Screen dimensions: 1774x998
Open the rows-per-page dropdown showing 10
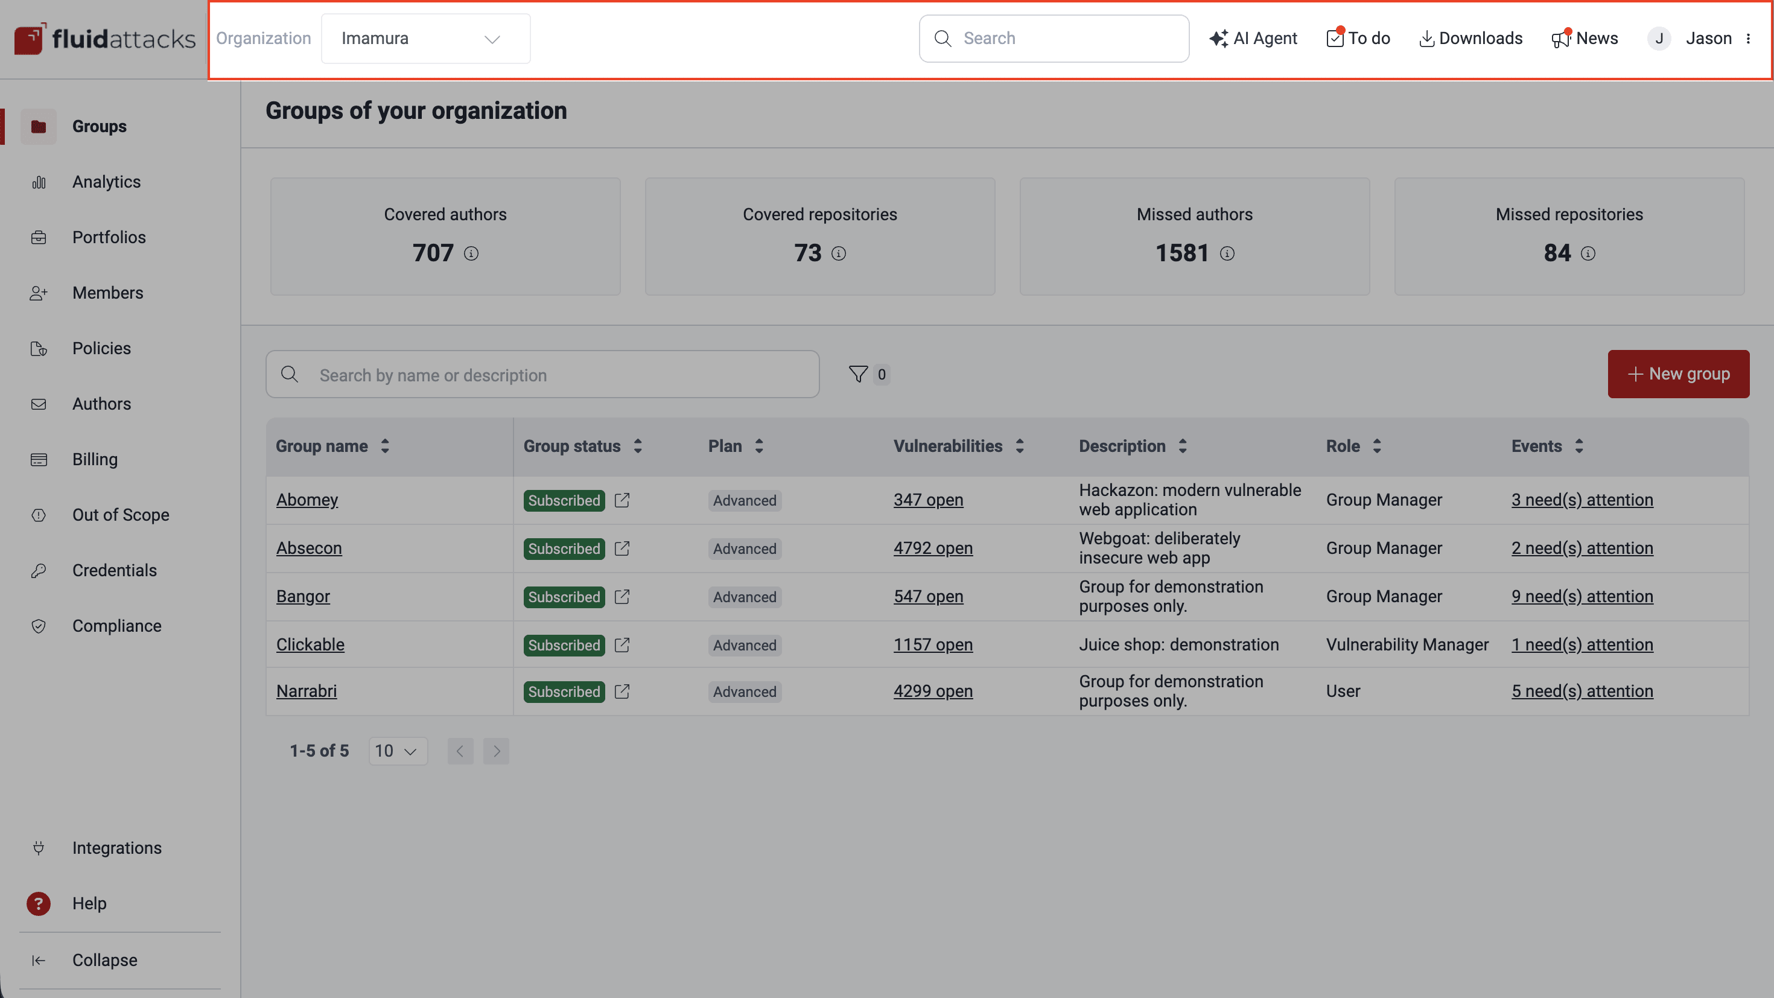pyautogui.click(x=398, y=751)
